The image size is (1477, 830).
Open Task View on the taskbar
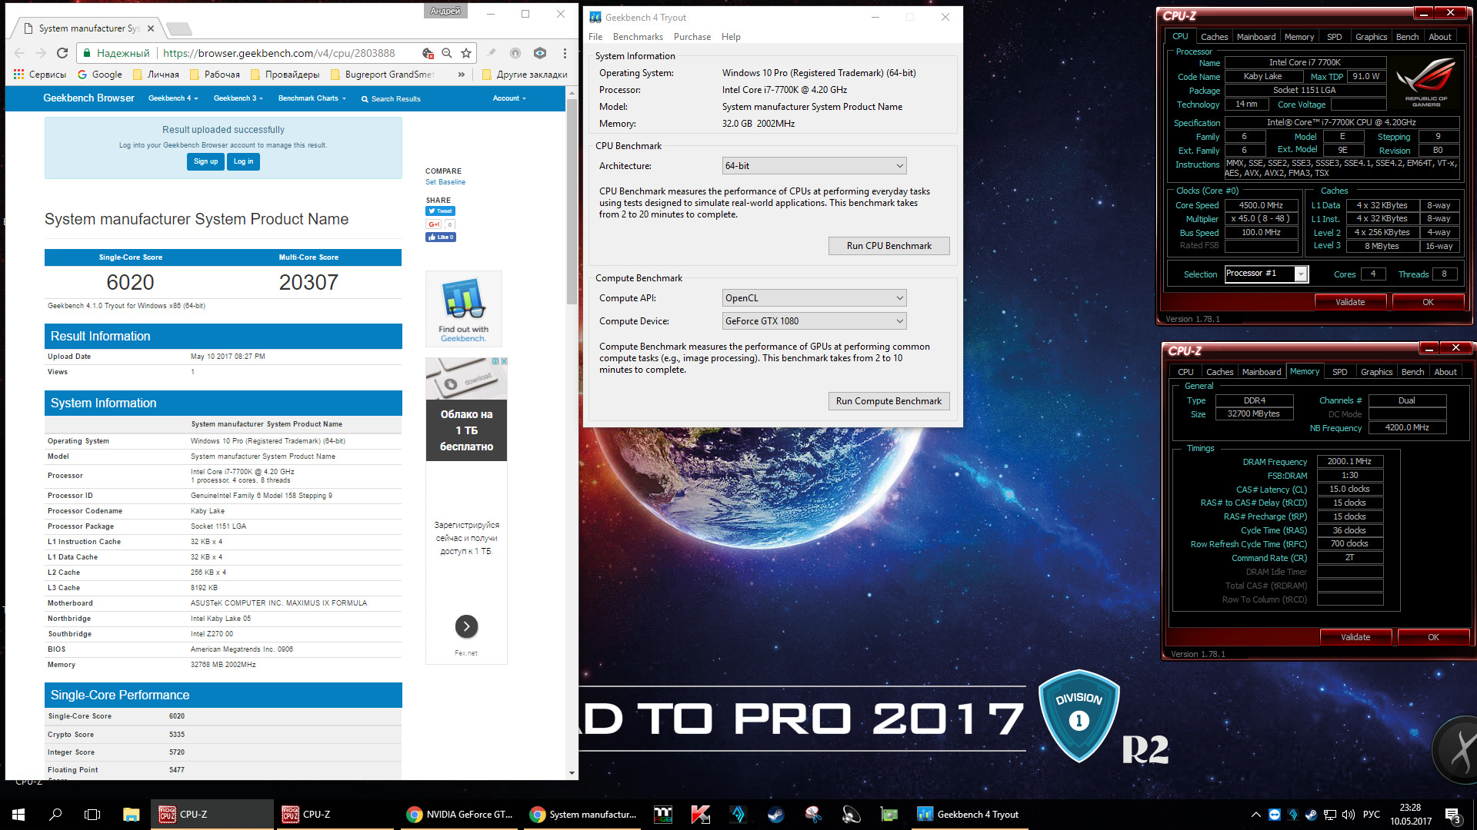click(92, 815)
